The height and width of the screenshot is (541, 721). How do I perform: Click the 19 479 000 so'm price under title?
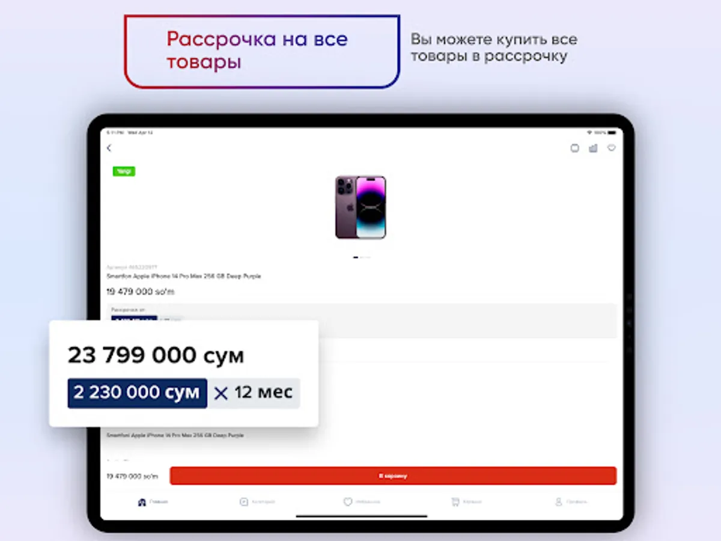(x=141, y=292)
